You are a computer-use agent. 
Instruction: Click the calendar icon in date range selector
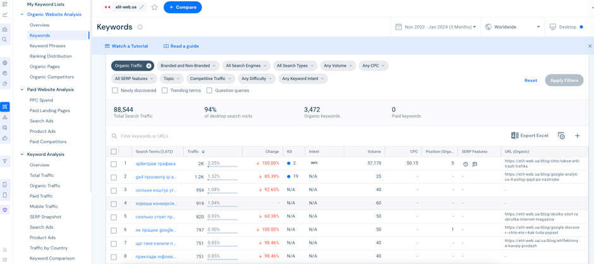click(398, 27)
